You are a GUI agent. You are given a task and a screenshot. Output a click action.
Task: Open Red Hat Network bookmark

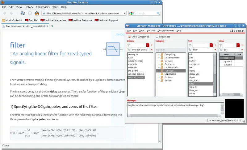point(81,20)
